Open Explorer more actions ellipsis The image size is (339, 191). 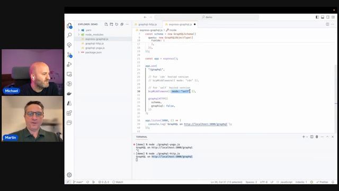(127, 24)
